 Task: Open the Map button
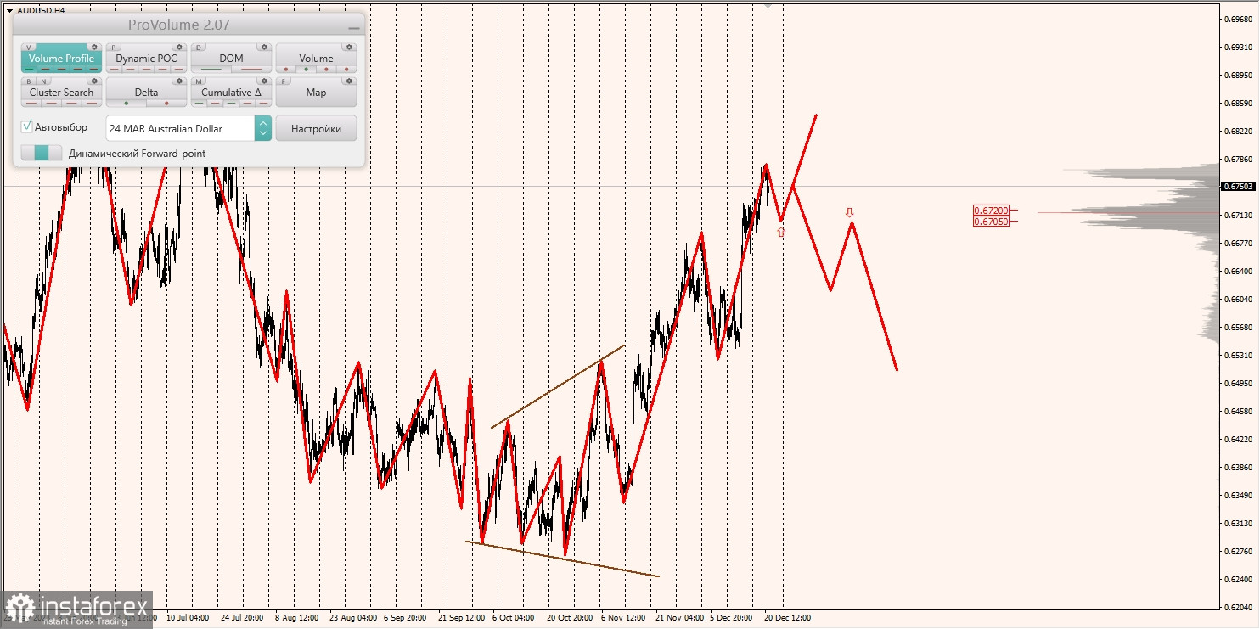pos(316,93)
